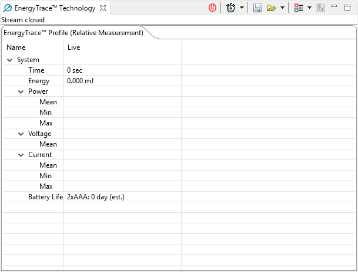Viewport: 358px width, 272px height.
Task: Collapse the System tree node
Action: click(x=9, y=60)
